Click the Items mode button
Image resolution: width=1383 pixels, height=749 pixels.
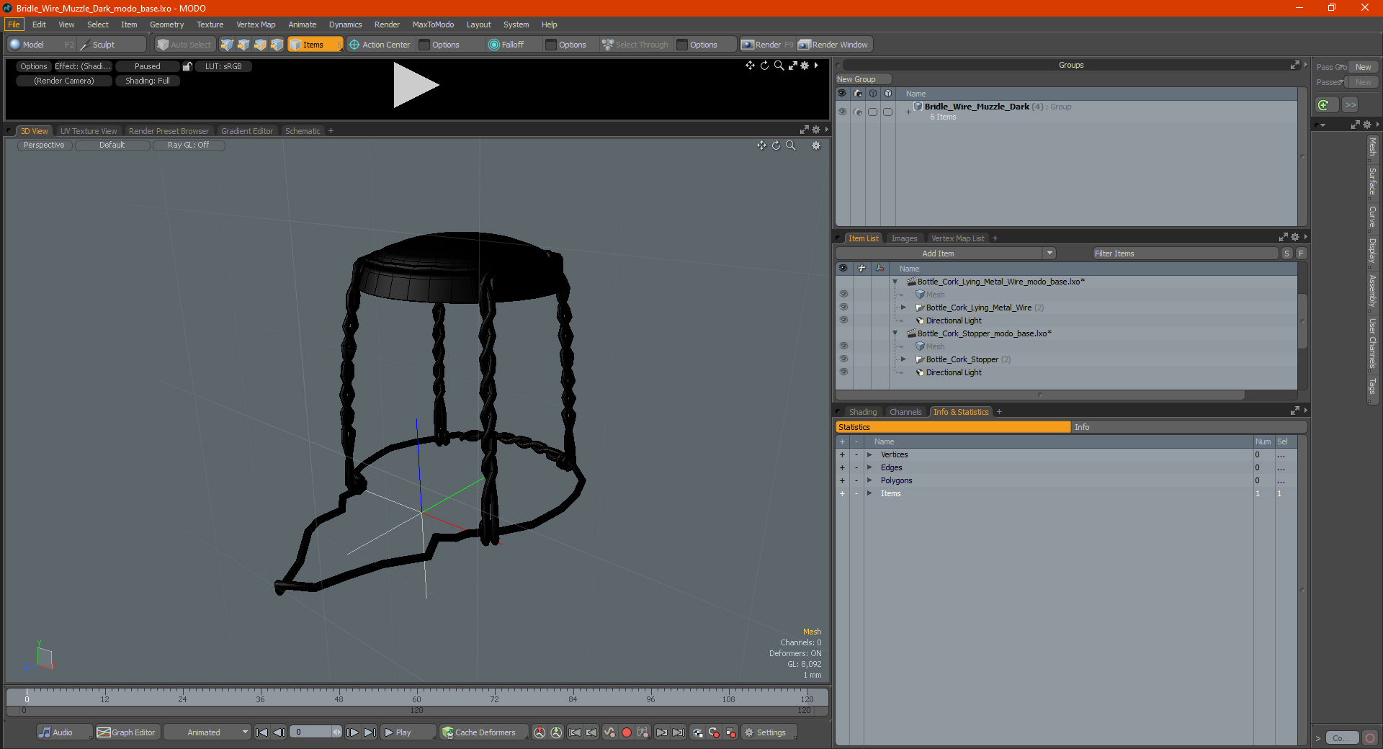315,45
